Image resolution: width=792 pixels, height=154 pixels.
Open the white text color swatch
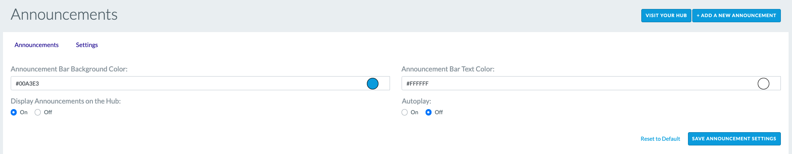(x=763, y=83)
